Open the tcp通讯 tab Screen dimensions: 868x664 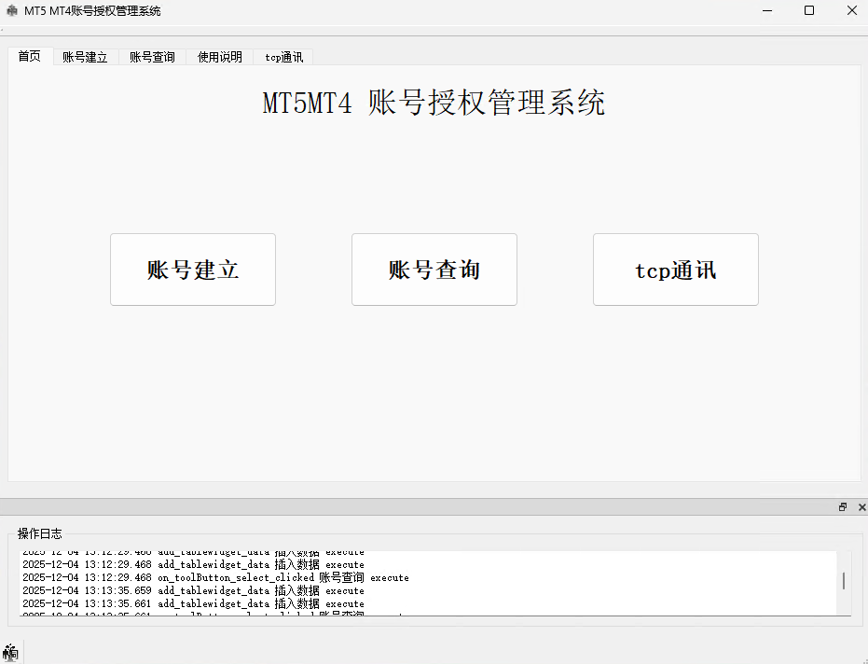coord(282,57)
